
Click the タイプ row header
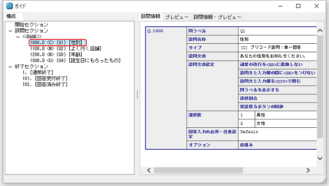(212, 48)
